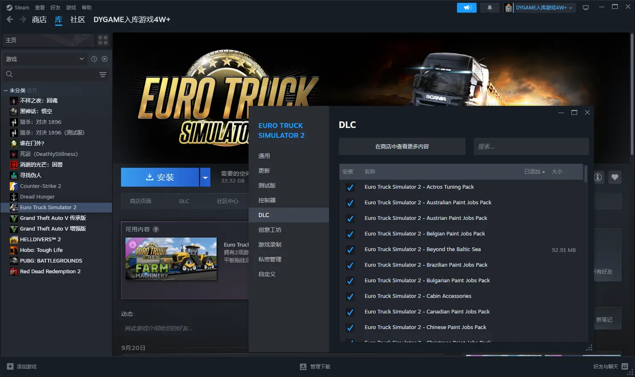The height and width of the screenshot is (377, 635).
Task: Click the ready-to-play filter icon
Action: pyautogui.click(x=105, y=59)
